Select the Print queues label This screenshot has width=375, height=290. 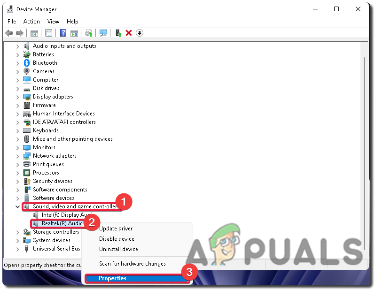point(48,164)
